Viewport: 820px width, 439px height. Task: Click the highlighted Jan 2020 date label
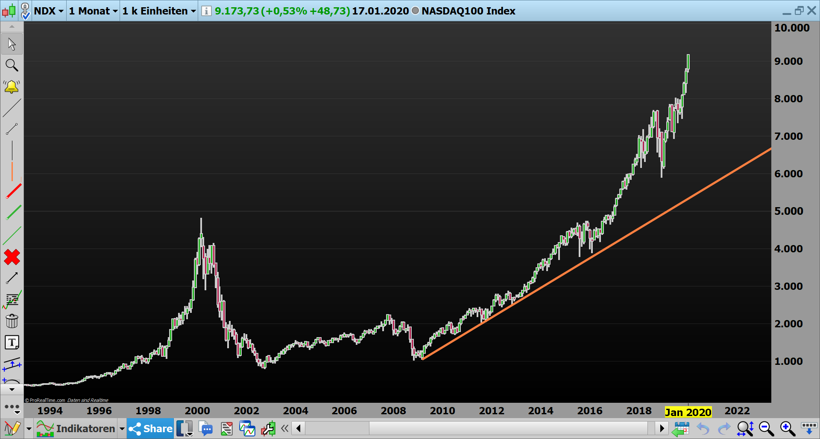click(x=688, y=412)
